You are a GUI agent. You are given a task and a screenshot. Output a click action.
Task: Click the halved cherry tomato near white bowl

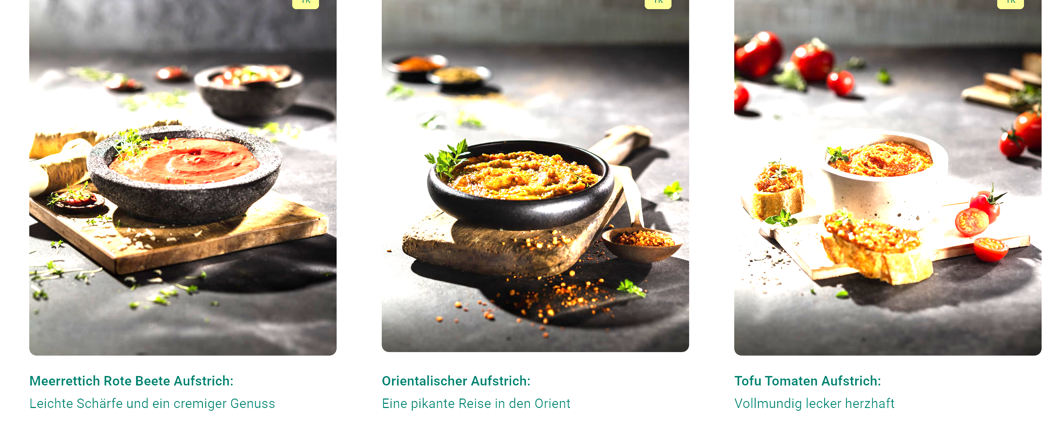[971, 222]
